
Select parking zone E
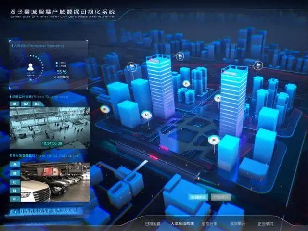15,199
